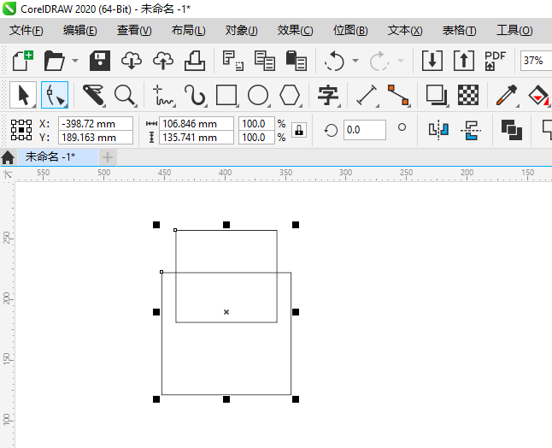Open the 位图(B) menu
This screenshot has width=552, height=448.
(350, 31)
